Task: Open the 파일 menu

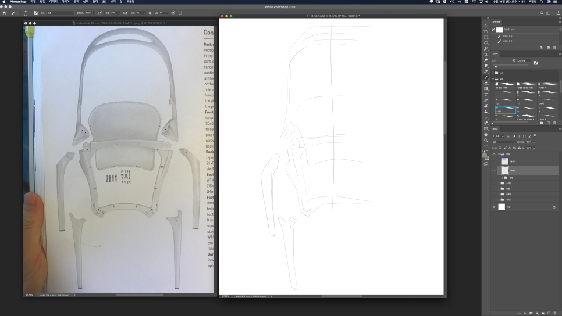Action: (33, 2)
